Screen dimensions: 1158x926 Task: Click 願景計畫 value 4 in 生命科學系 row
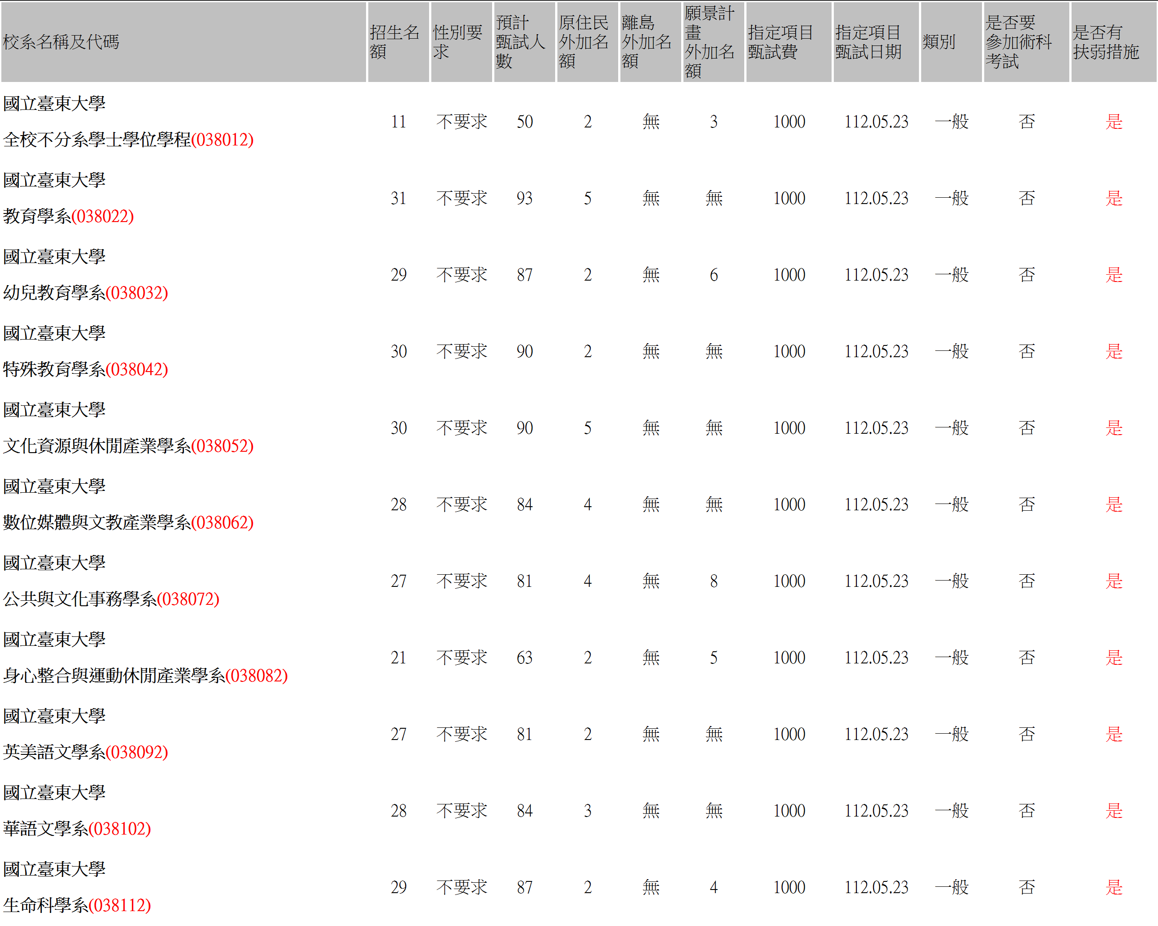coord(714,887)
